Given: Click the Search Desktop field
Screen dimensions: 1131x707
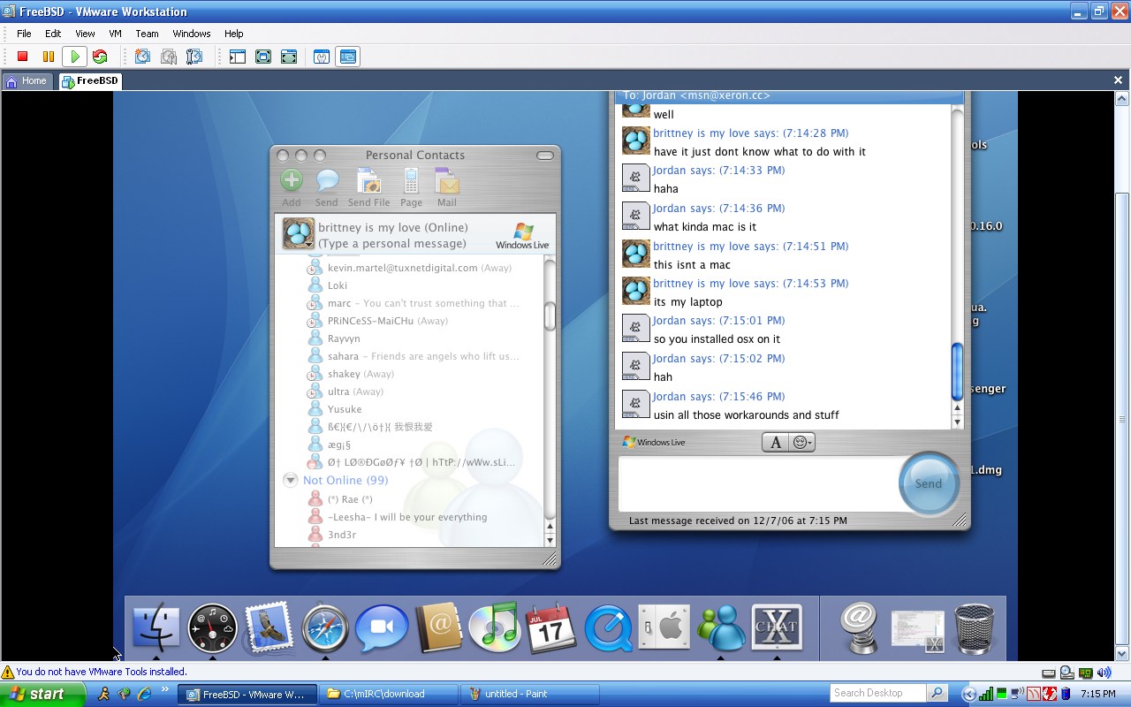Looking at the screenshot, I should coord(879,693).
